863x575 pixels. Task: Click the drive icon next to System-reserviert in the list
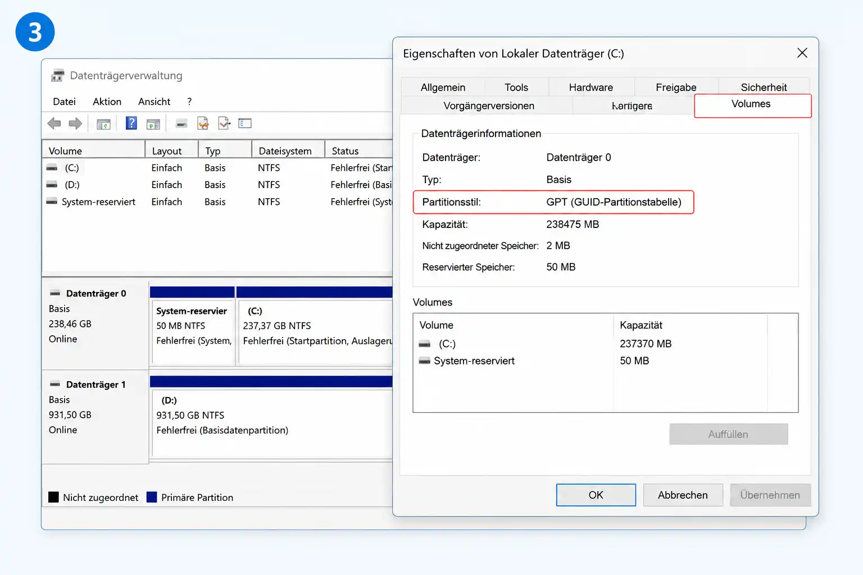tap(52, 201)
